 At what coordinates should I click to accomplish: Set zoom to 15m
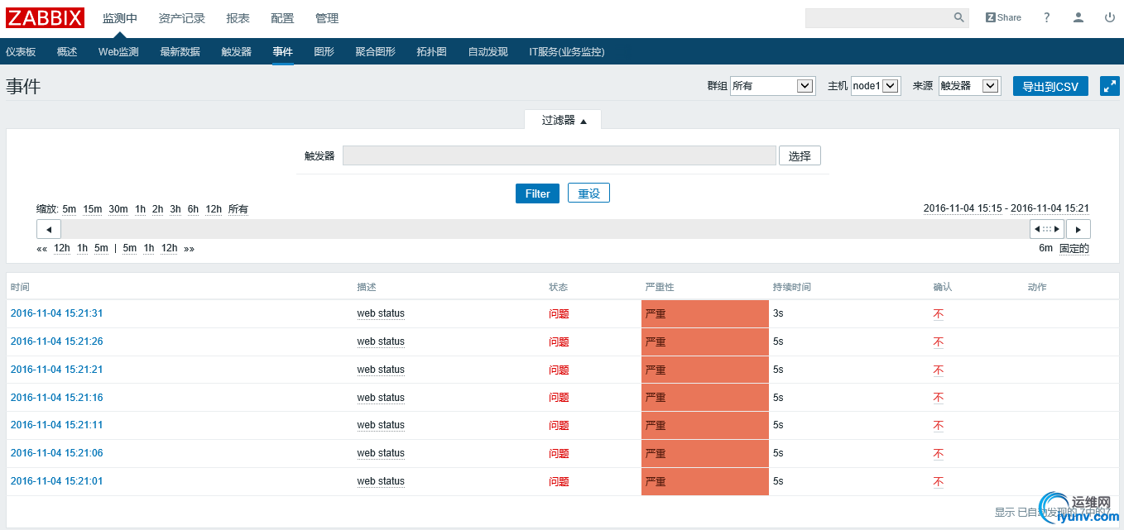coord(92,209)
